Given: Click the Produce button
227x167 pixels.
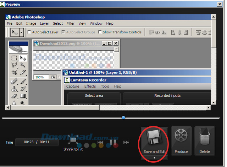Looking at the screenshot, I should (x=181, y=141).
